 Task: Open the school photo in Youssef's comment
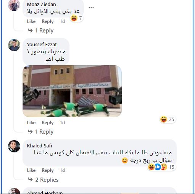pos(72,91)
